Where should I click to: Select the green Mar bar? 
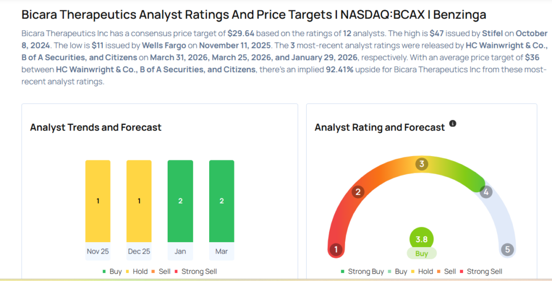(222, 201)
